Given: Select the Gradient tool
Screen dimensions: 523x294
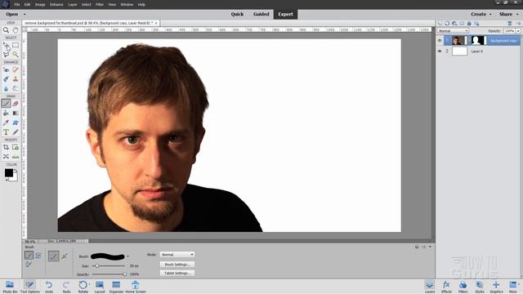Looking at the screenshot, I should [x=16, y=114].
